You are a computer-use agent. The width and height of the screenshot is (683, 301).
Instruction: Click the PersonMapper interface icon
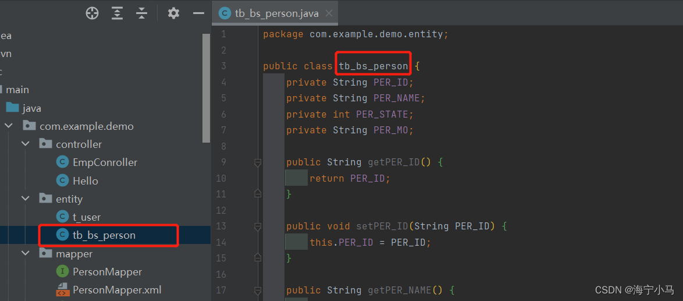point(63,272)
